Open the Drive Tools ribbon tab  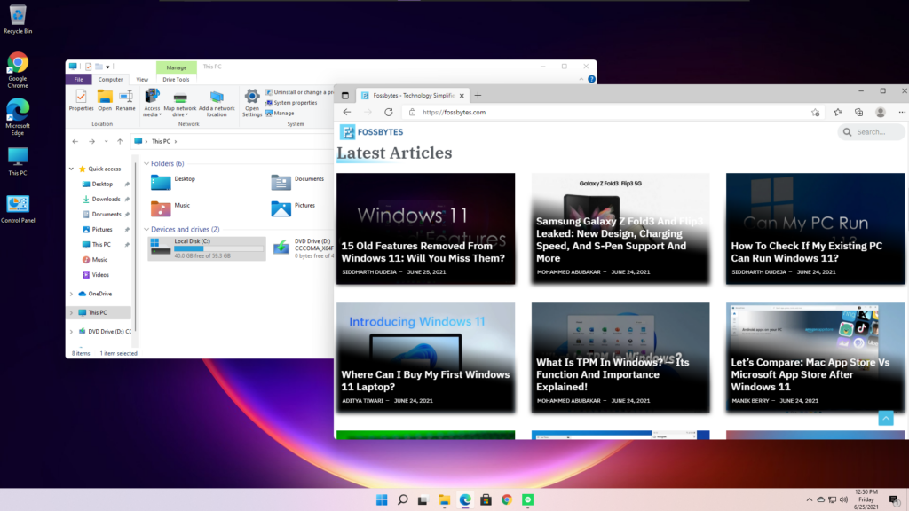[x=176, y=80]
